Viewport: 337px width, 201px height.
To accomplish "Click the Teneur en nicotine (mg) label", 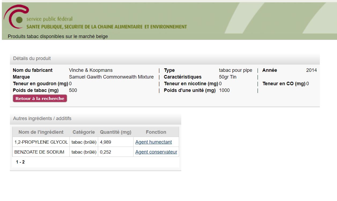I will pos(191,84).
